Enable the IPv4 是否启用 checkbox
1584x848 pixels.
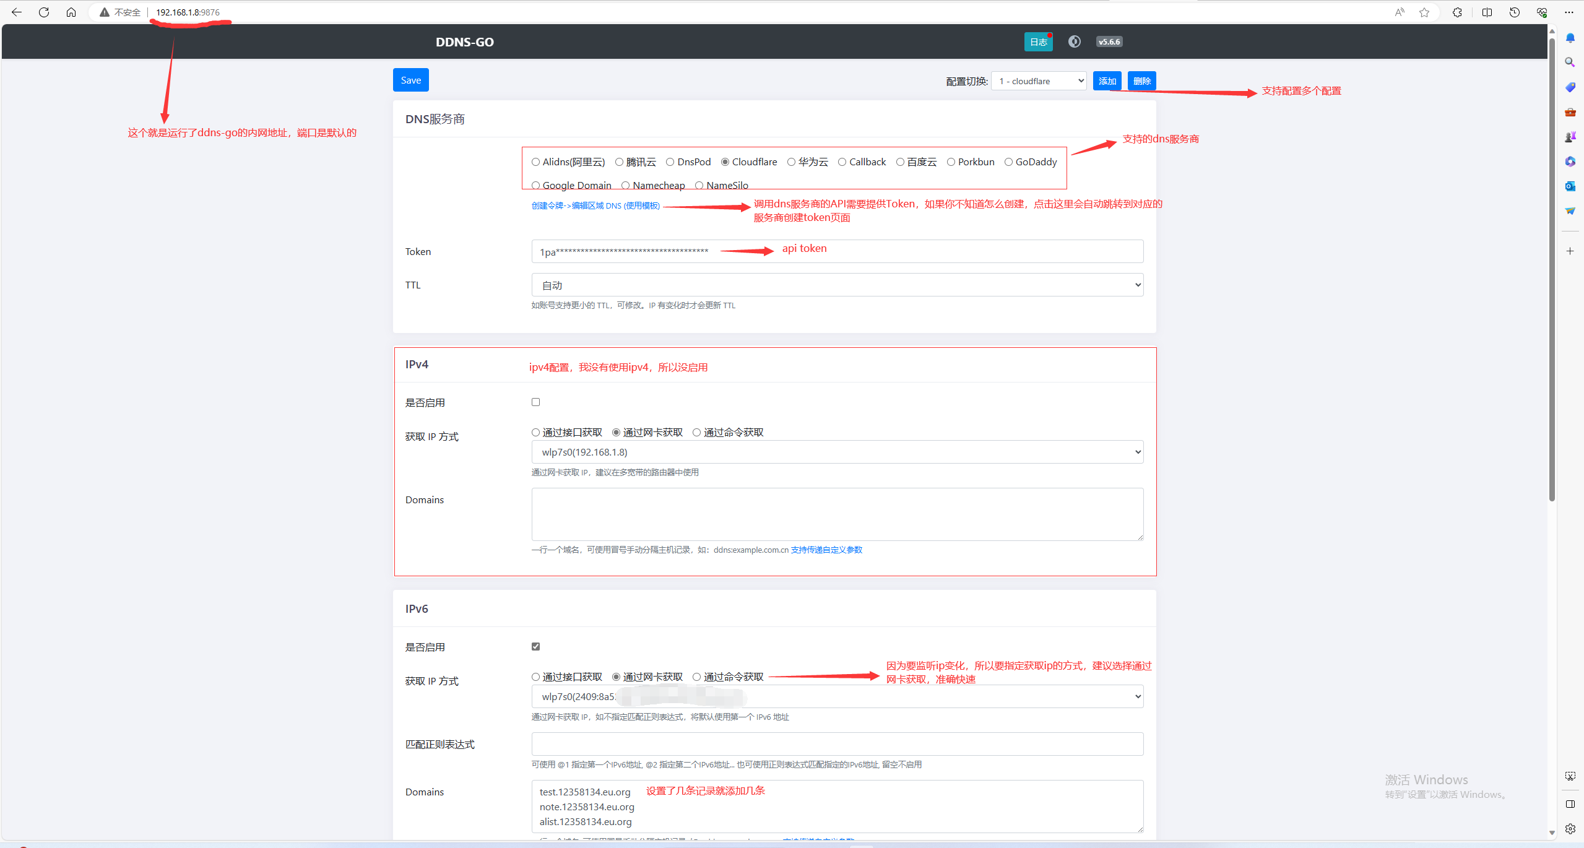535,402
